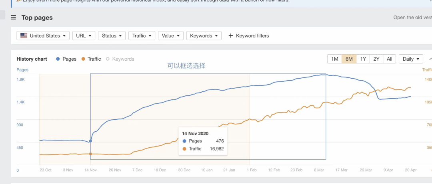Click the Open the old version link
Image resolution: width=432 pixels, height=184 pixels.
pyautogui.click(x=412, y=18)
